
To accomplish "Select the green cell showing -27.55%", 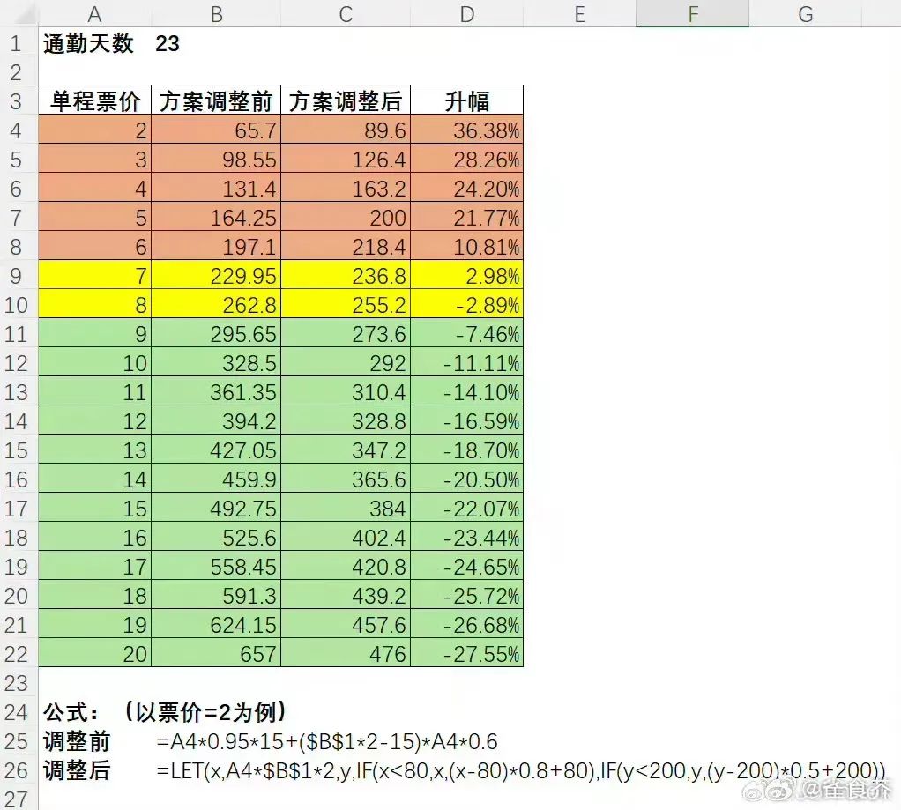I will pyautogui.click(x=466, y=654).
